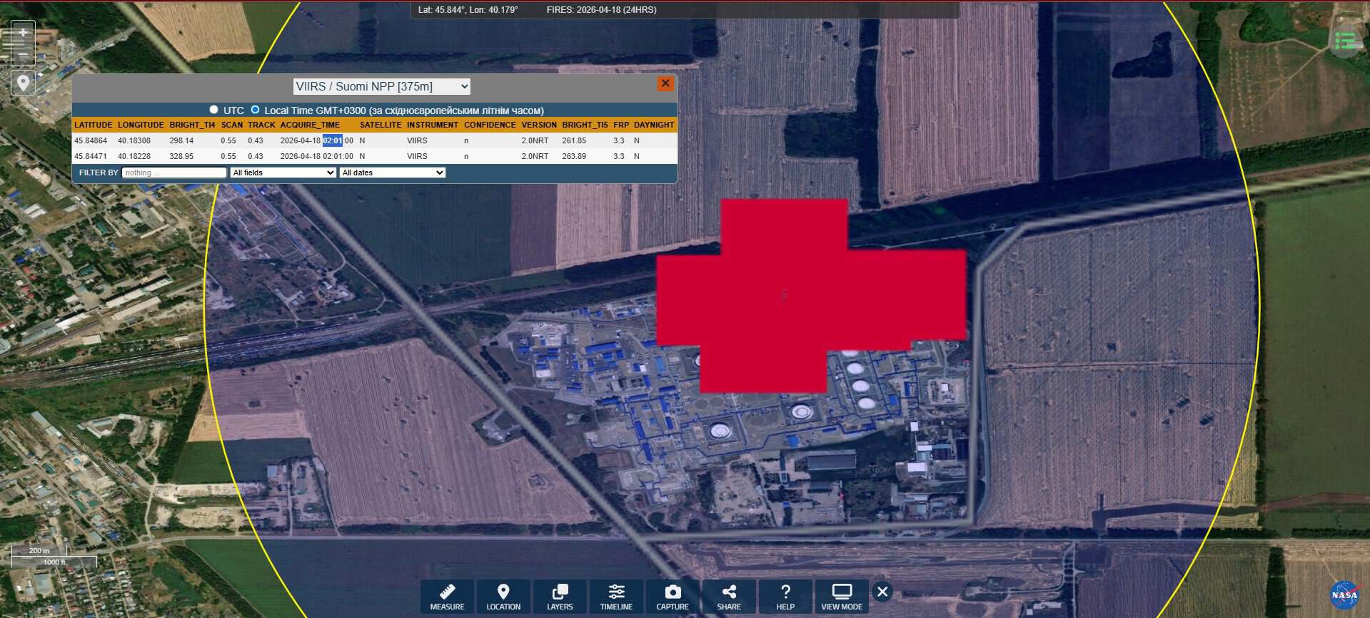Viewport: 1370px width, 618px height.
Task: Zoom in on the map
Action: click(x=23, y=33)
